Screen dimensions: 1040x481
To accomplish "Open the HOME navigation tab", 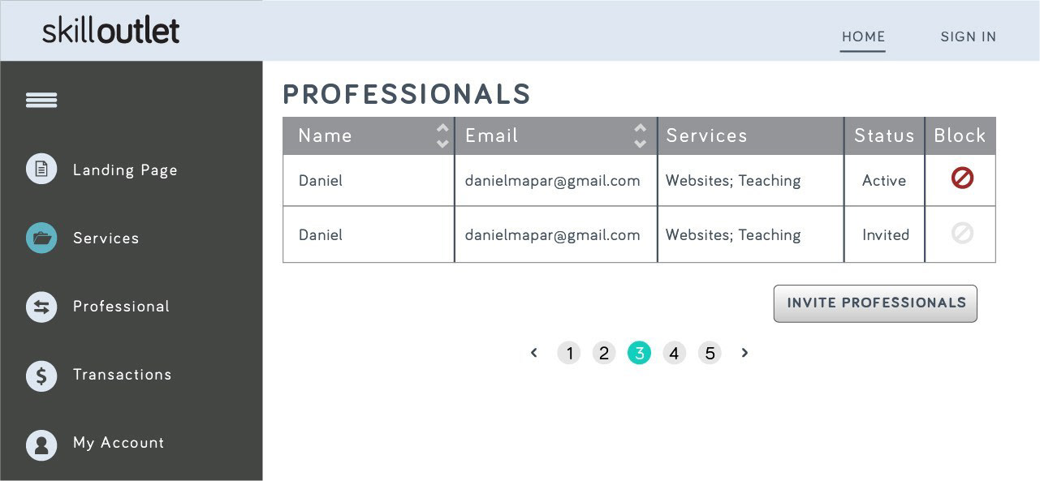I will click(863, 37).
